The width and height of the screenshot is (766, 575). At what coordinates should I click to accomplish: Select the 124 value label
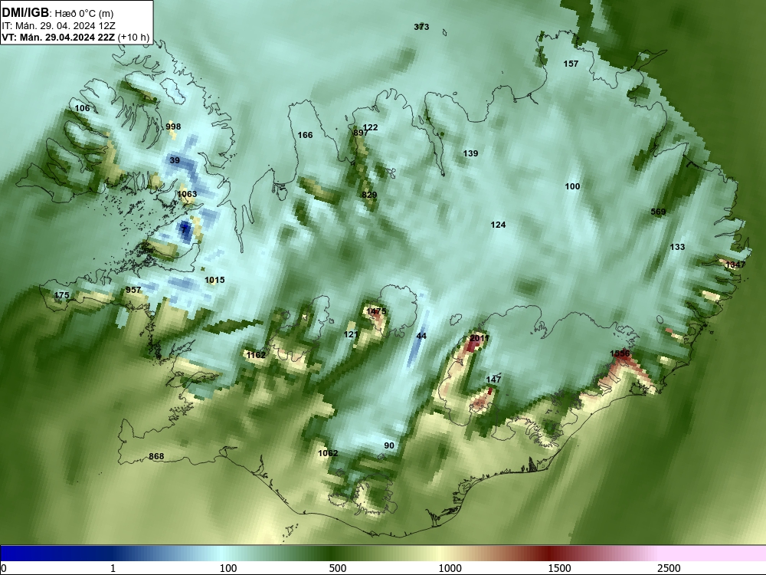[498, 225]
